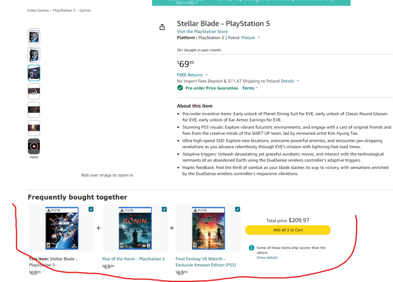This screenshot has width=393, height=282.
Task: Click Show details under shipping note
Action: click(267, 258)
